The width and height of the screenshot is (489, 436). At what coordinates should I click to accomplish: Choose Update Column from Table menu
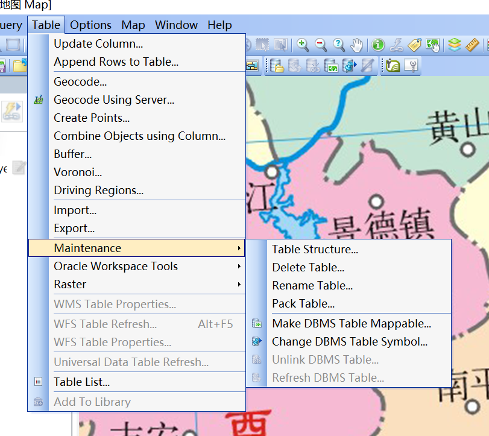(137, 43)
